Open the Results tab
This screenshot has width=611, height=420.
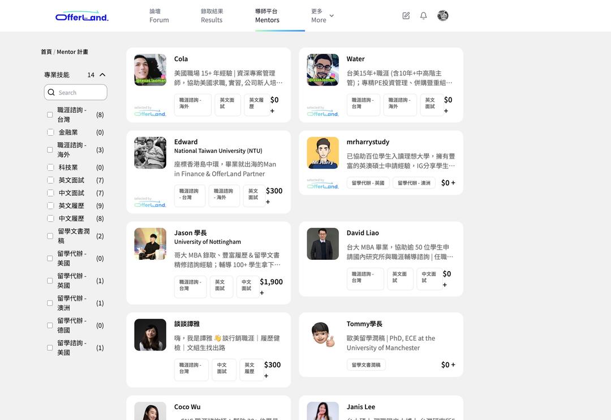(x=212, y=16)
